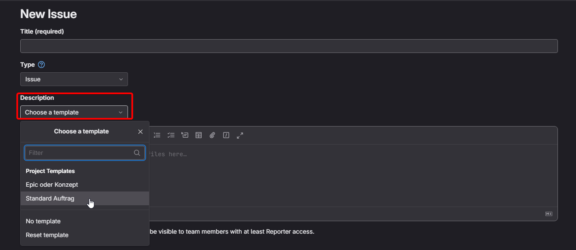Open the Type help question mark icon
This screenshot has width=576, height=250.
pyautogui.click(x=41, y=65)
